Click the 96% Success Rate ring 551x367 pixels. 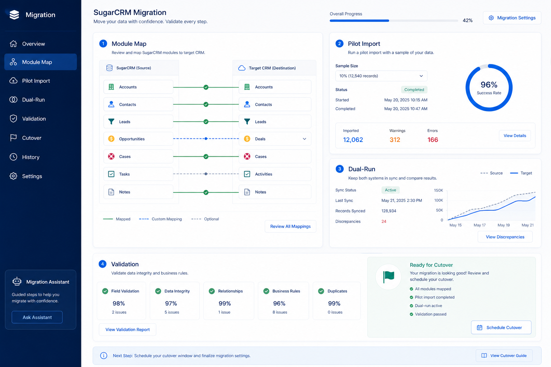point(489,88)
